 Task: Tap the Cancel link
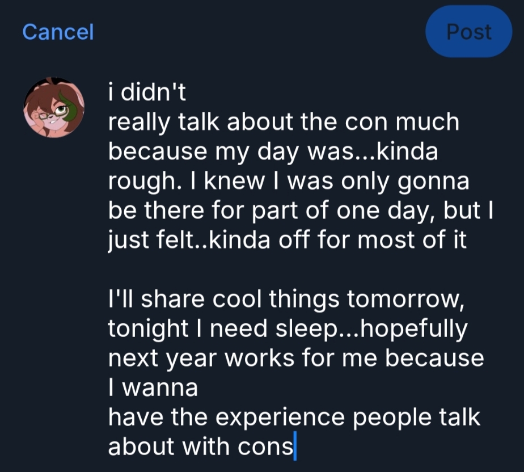pyautogui.click(x=58, y=32)
